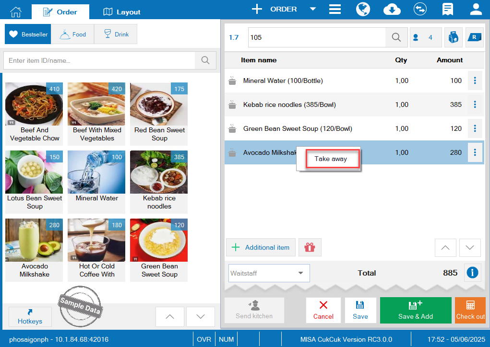This screenshot has height=347, width=490.
Task: Expand the ORDER dropdown arrow
Action: (312, 9)
